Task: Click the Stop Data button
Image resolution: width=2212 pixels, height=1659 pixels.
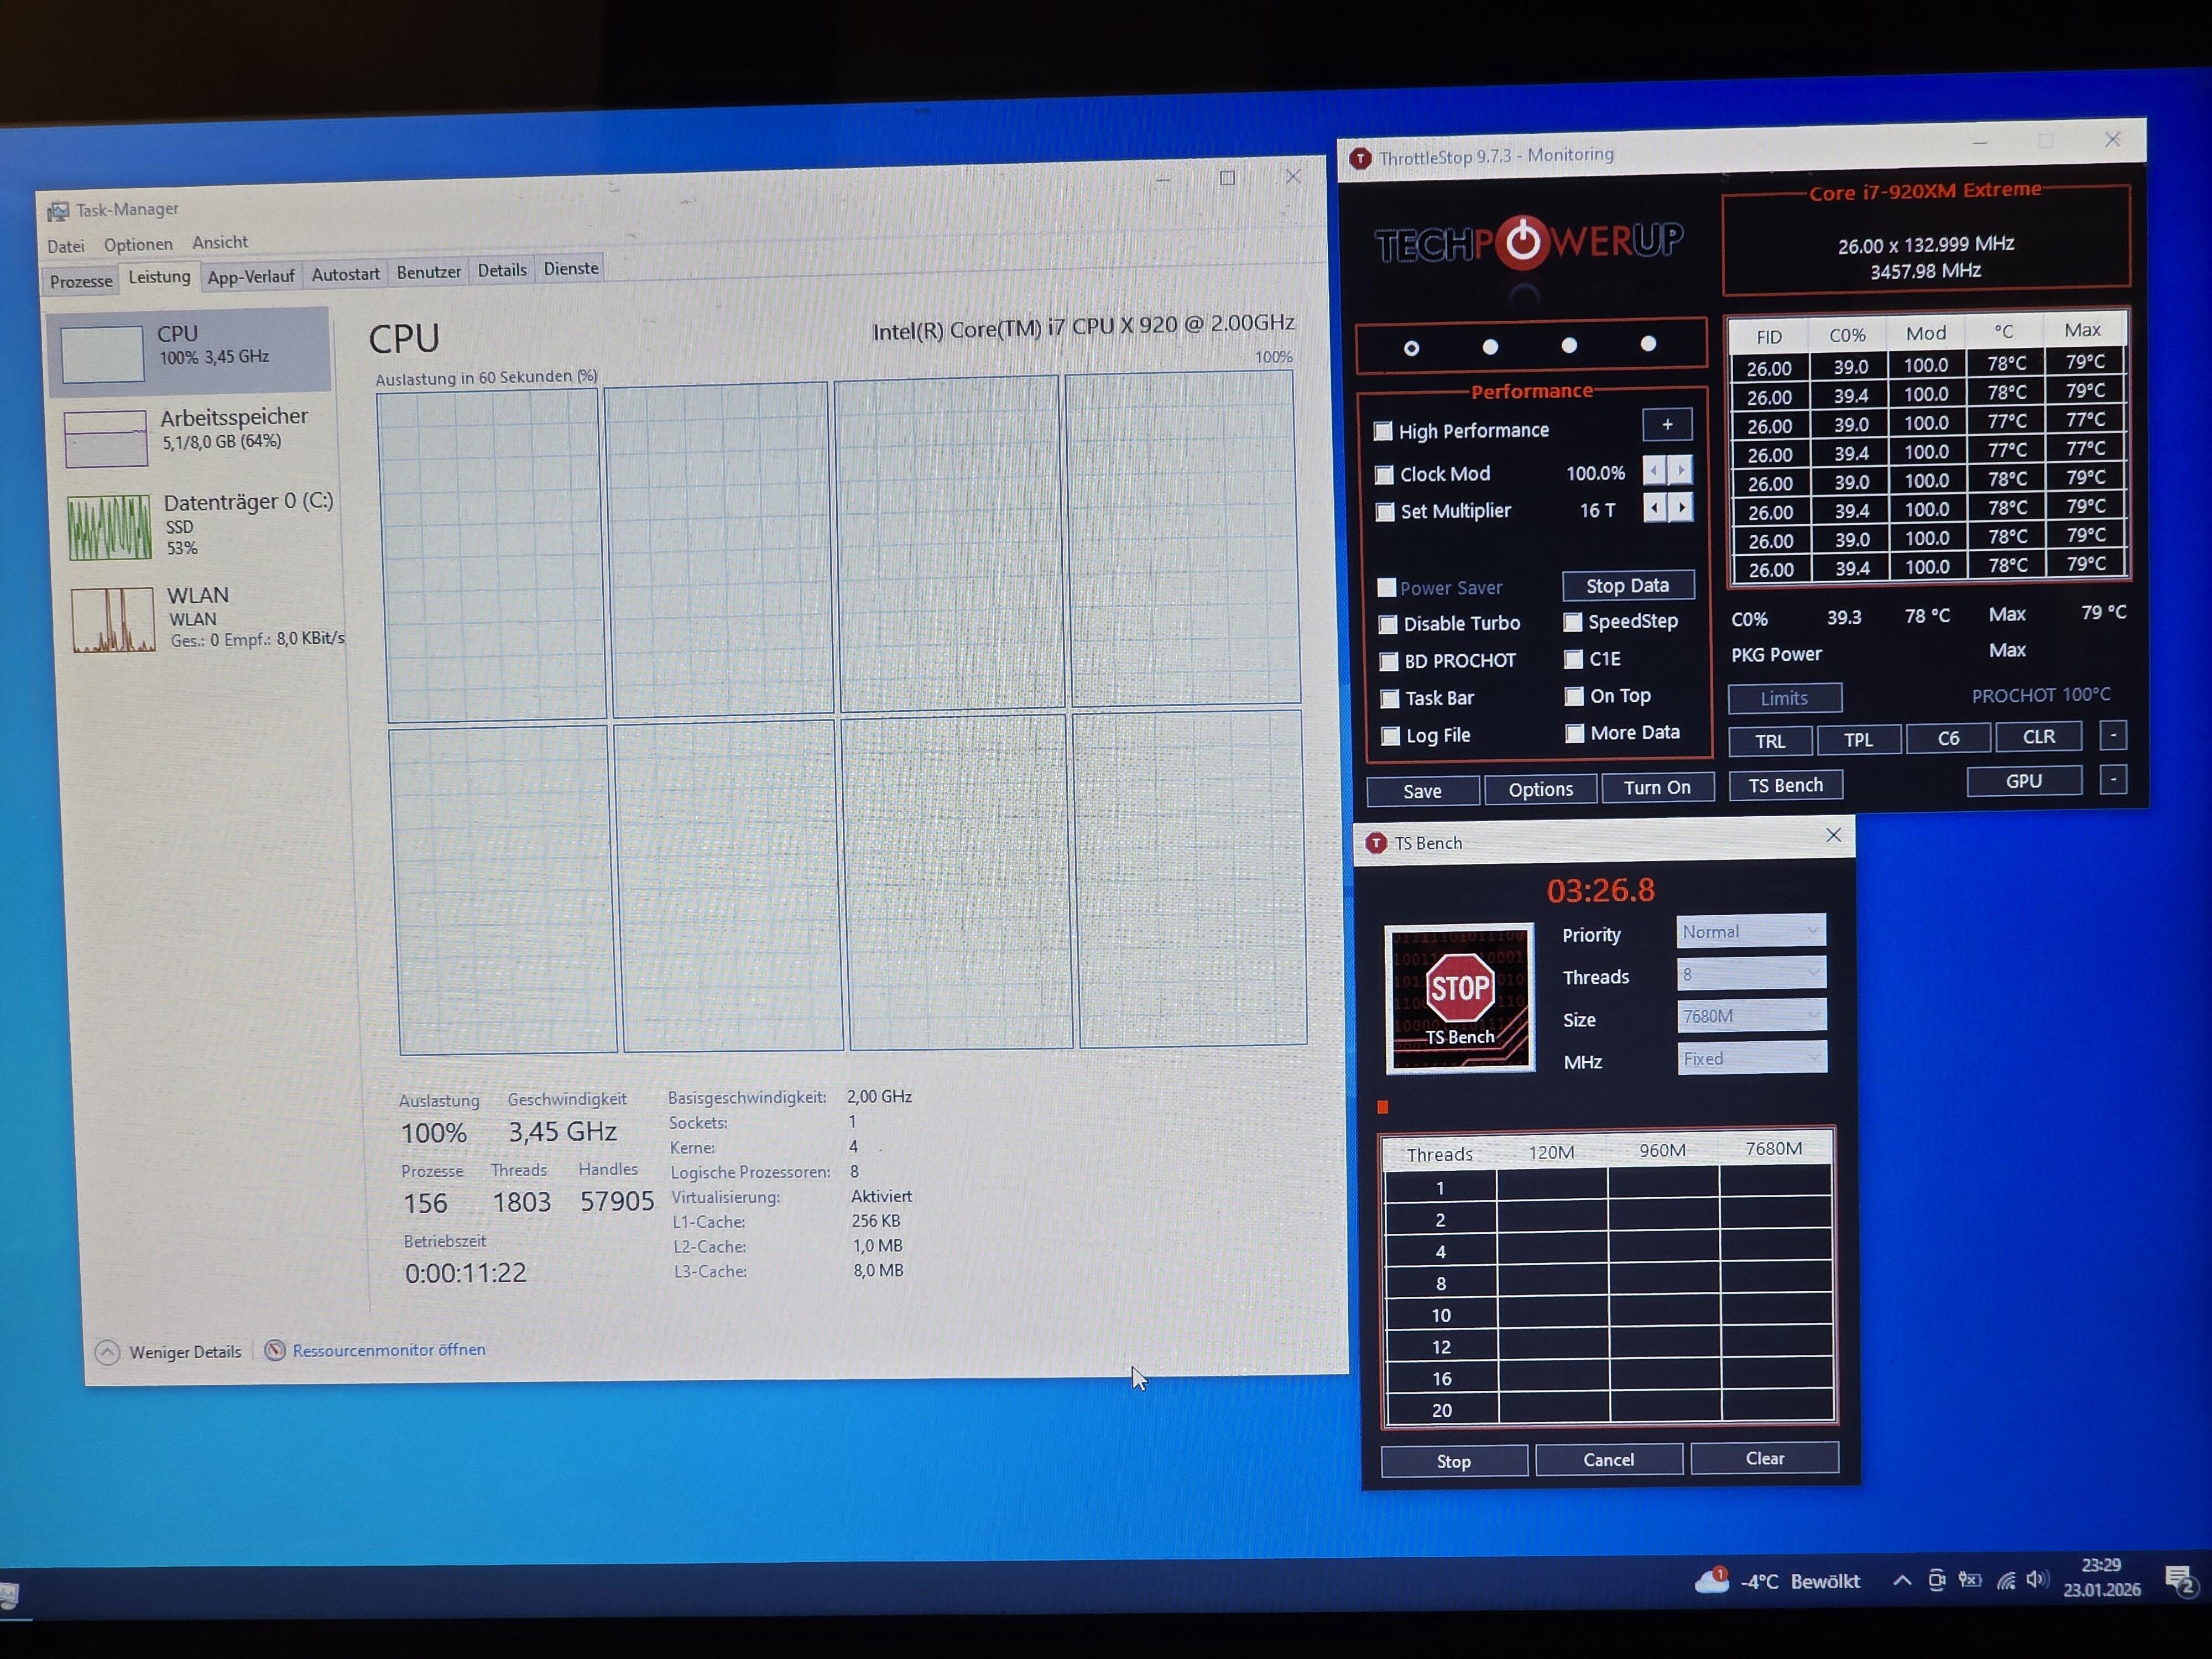Action: click(x=1627, y=585)
